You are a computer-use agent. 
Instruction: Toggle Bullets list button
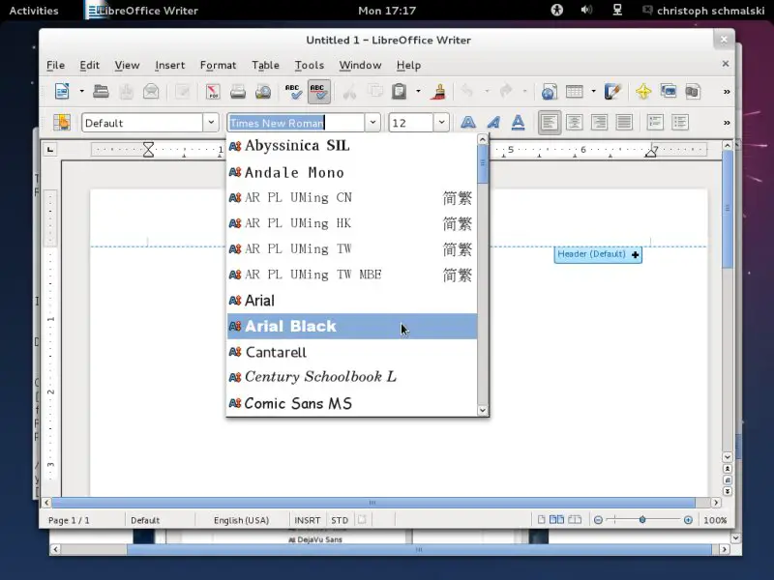(680, 123)
